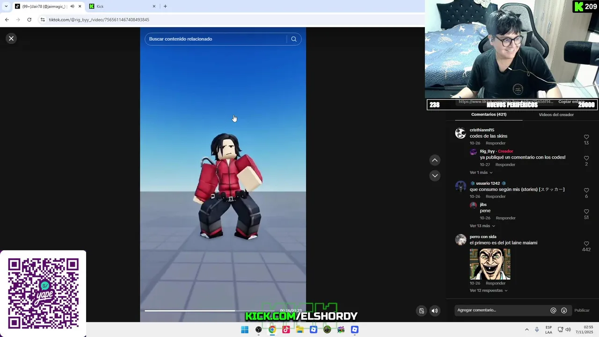599x337 pixels.
Task: Toggle auto-scroll icon beside volume
Action: (422, 310)
